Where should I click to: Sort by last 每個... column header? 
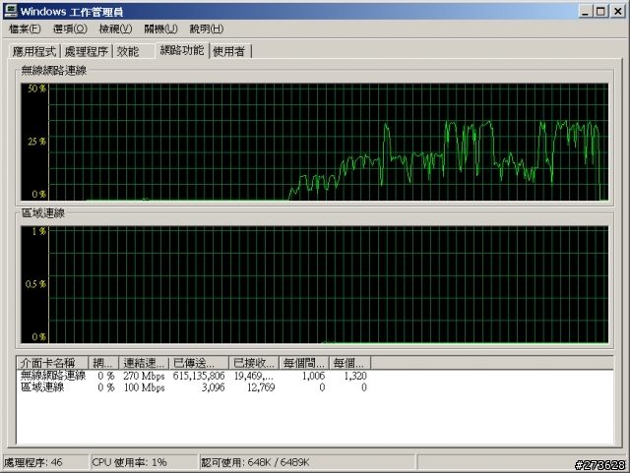349,363
